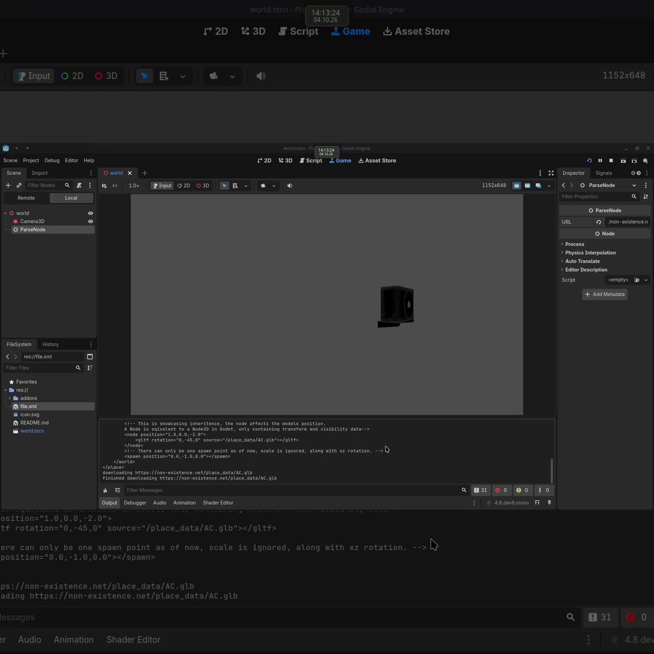Hide the Camera3D node
654x654 pixels.
coord(91,222)
